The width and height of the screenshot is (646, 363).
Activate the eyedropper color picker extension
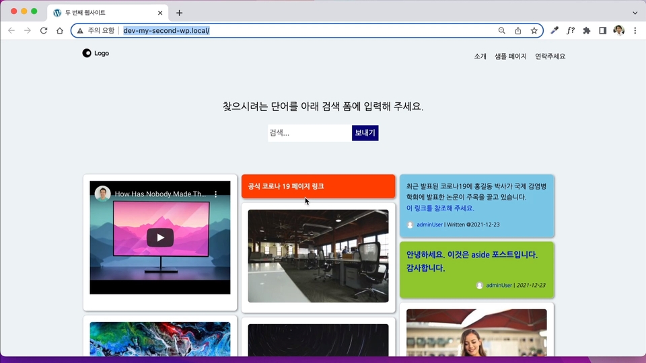coord(554,30)
